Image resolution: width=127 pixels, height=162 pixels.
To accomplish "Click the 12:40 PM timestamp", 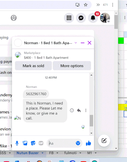I will (x=51, y=78).
